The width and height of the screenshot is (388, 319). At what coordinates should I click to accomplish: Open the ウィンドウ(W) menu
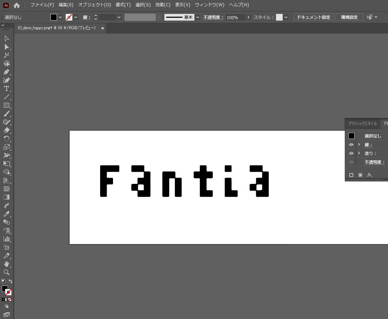[x=210, y=5]
